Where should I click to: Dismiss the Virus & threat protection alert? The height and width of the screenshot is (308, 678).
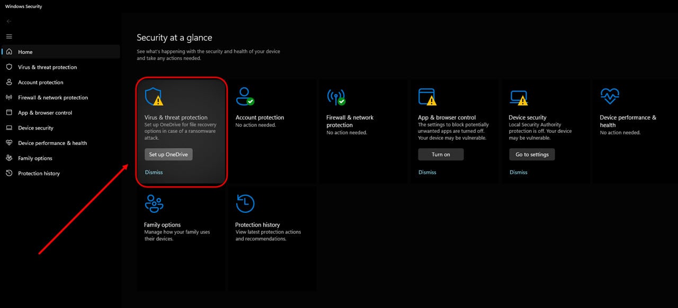(154, 172)
